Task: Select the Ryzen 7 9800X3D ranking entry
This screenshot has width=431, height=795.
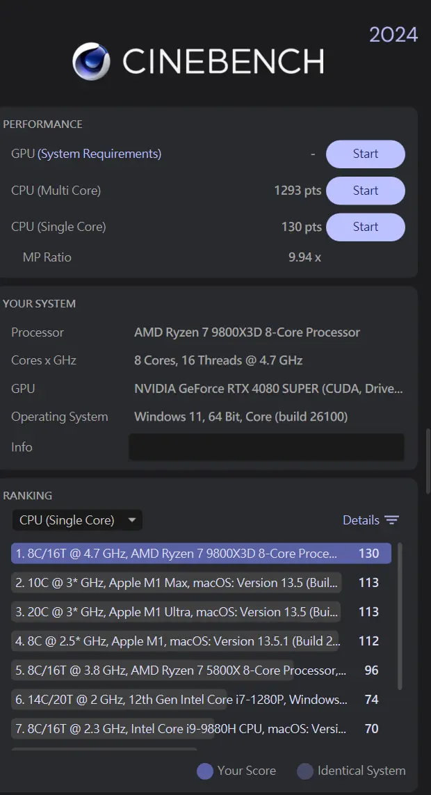Action: 201,553
